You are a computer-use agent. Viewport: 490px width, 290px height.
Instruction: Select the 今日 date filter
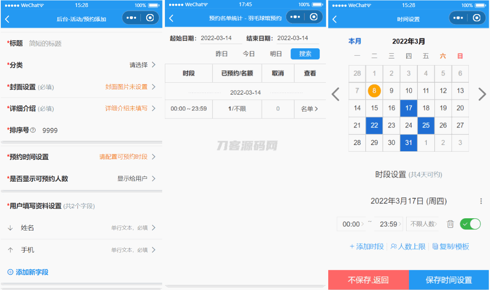coord(249,54)
